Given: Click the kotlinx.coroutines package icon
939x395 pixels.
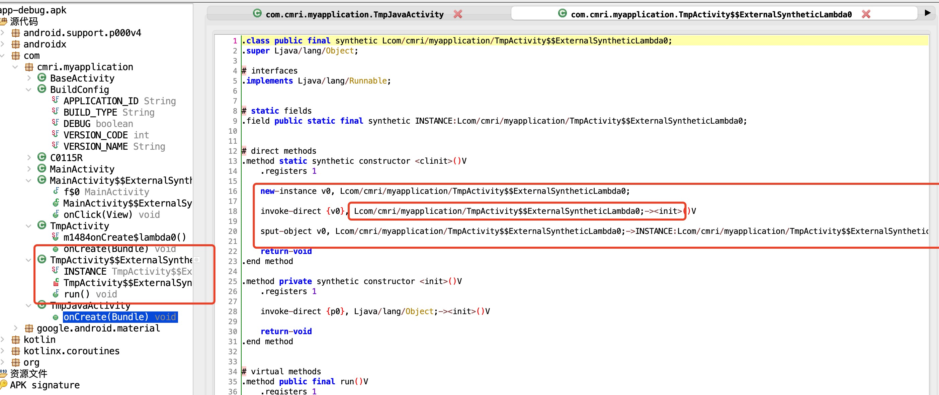Looking at the screenshot, I should pyautogui.click(x=16, y=351).
